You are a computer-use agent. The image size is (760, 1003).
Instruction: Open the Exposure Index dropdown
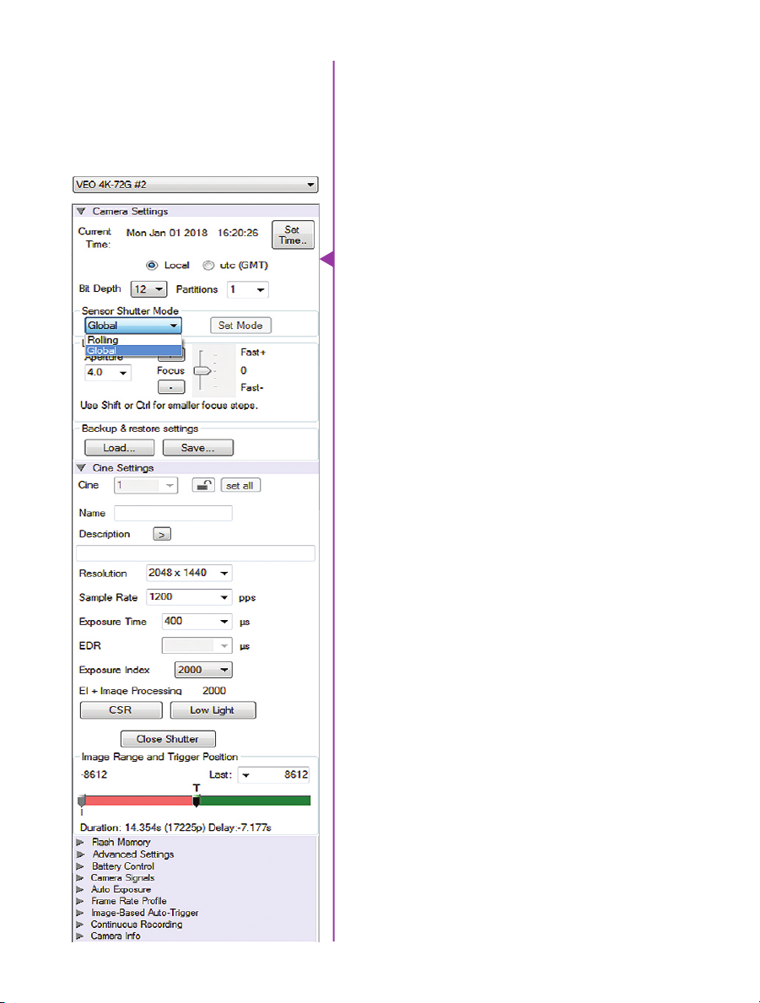point(203,670)
